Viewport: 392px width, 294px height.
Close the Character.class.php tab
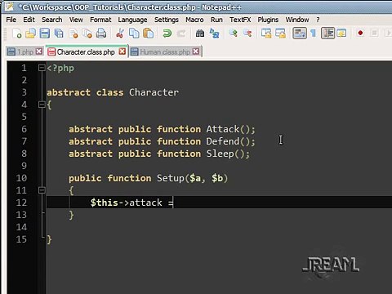tap(122, 51)
